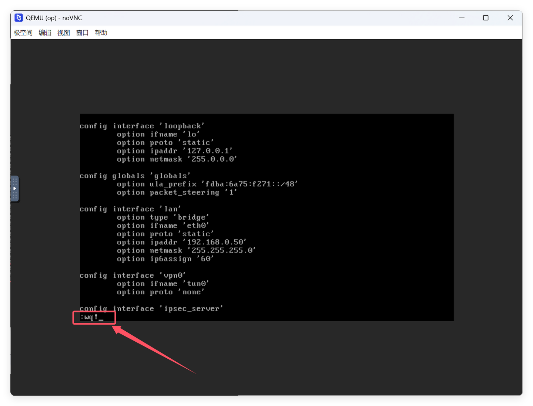The height and width of the screenshot is (406, 533).
Task: Click the line "option ipaddr '127.0.0.1'"
Action: point(175,151)
